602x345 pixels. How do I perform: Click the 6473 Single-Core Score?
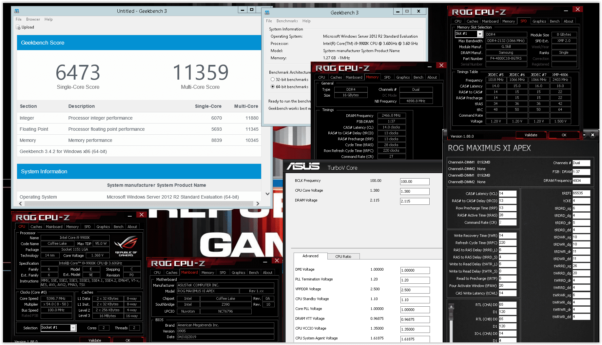78,72
